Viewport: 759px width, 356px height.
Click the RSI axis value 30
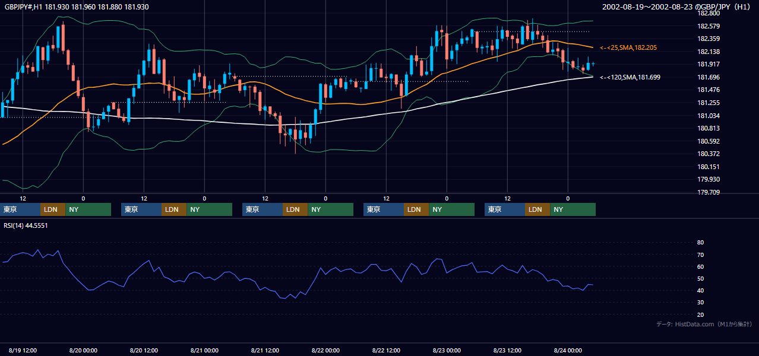click(700, 302)
